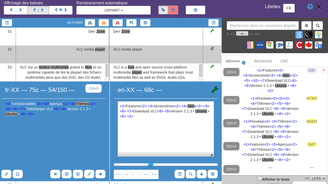Open the LESS comparison dropdown

click(x=318, y=178)
